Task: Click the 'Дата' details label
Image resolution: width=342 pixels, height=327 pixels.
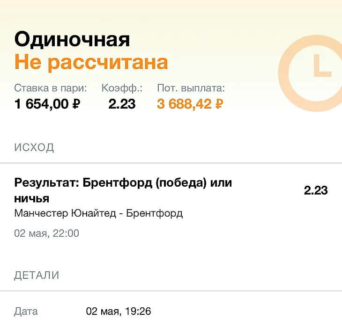Action: pyautogui.click(x=26, y=311)
